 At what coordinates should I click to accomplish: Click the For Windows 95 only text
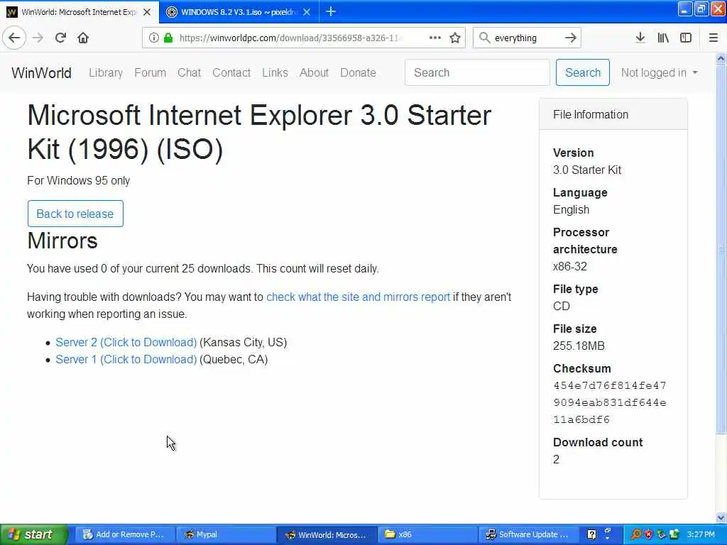78,181
